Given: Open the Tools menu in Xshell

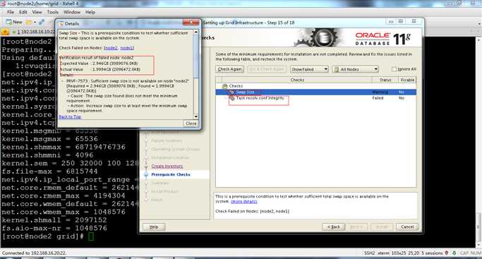Looking at the screenshot, I should [52, 12].
